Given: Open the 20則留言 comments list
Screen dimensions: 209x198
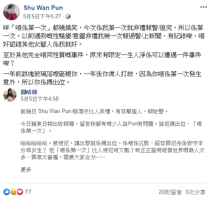Looking at the screenshot, I should [x=170, y=192].
